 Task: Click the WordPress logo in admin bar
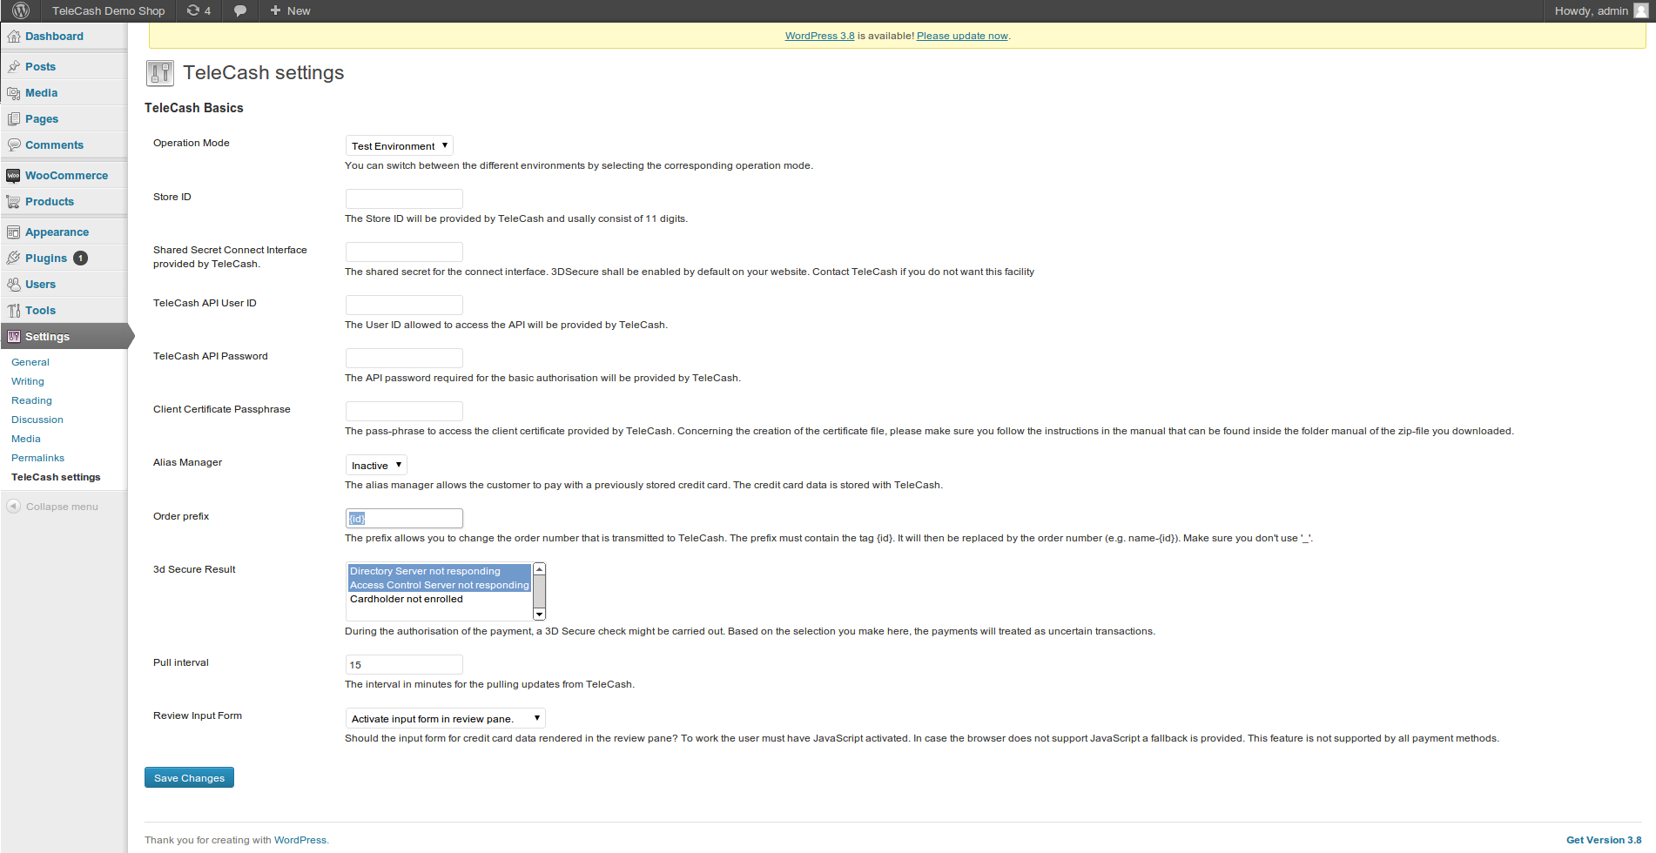[x=21, y=10]
